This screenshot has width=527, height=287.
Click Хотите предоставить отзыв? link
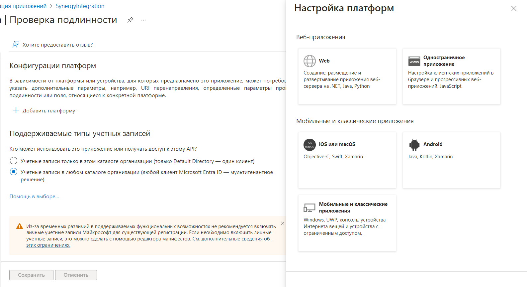pyautogui.click(x=57, y=45)
